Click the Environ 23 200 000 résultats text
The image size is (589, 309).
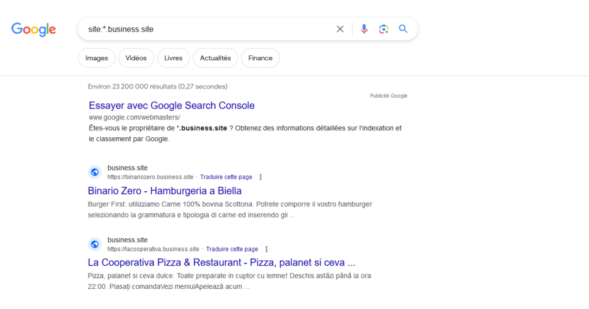pos(158,87)
